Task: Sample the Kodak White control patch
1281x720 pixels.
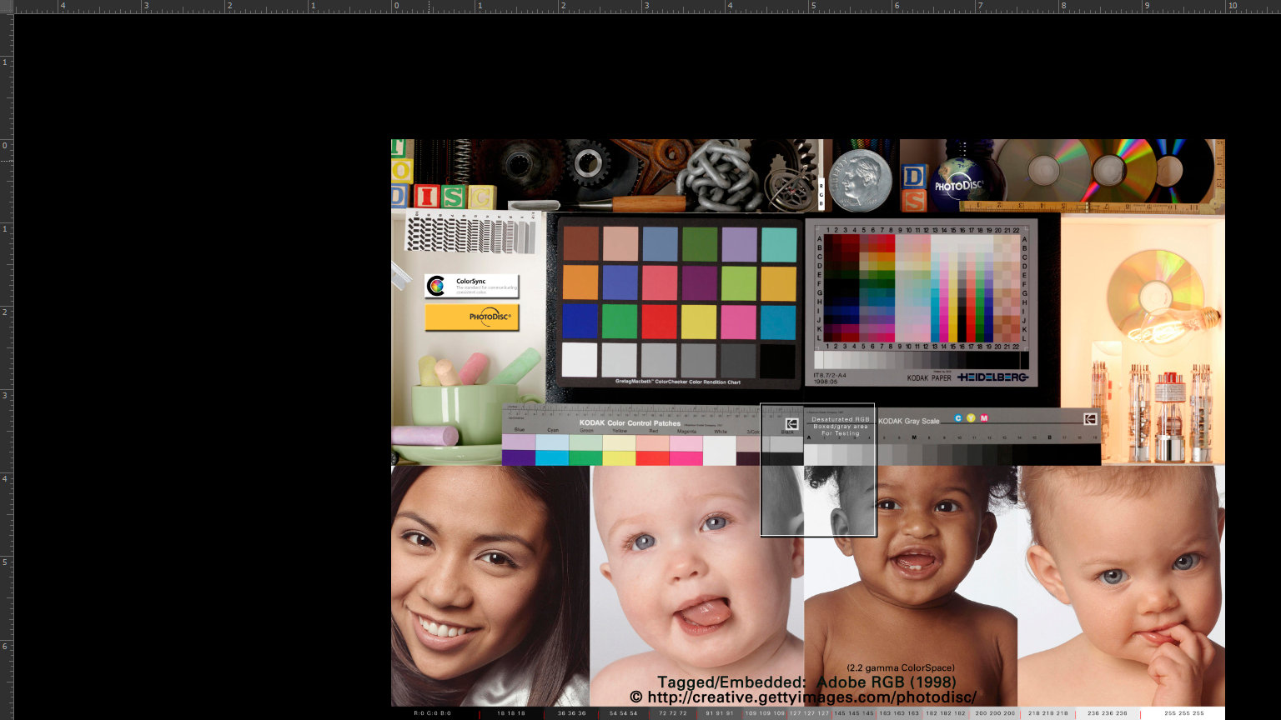Action: coord(719,450)
